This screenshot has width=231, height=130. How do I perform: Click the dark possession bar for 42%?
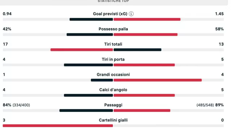tap(90, 35)
